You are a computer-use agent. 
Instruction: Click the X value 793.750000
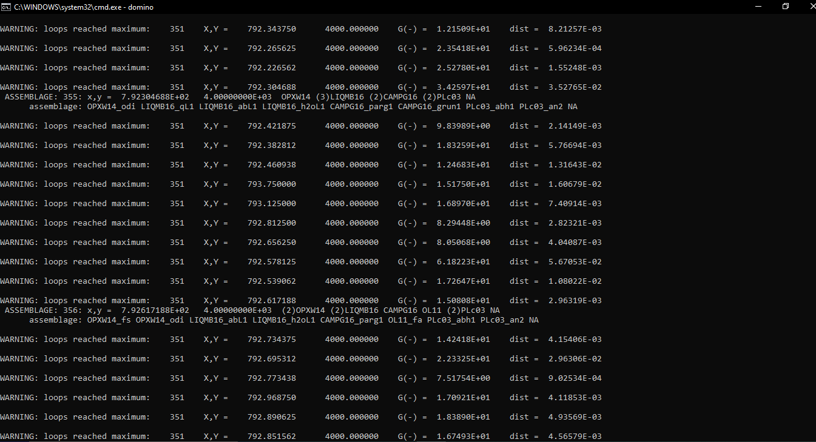[271, 184]
